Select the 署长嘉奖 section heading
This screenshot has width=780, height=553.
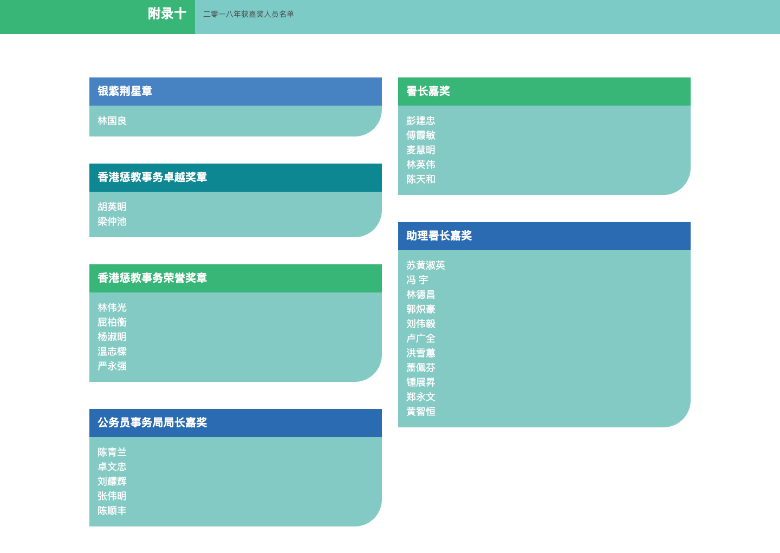(x=428, y=91)
